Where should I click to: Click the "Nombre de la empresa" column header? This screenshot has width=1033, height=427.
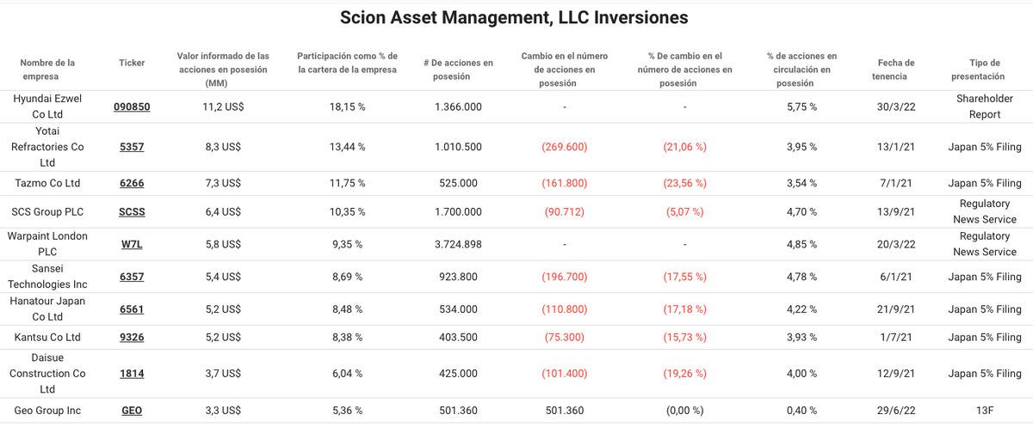47,69
